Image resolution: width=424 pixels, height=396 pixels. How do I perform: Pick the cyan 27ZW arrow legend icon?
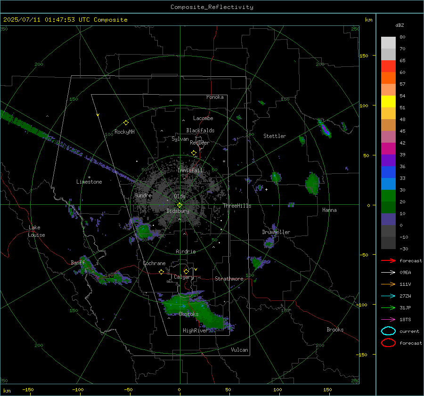pyautogui.click(x=388, y=296)
